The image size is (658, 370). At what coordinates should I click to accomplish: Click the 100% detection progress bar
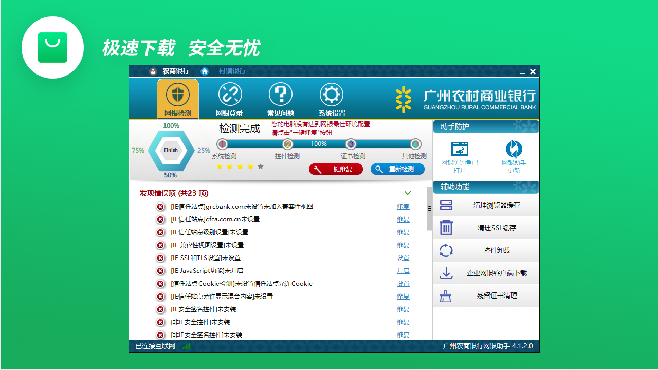(x=319, y=144)
